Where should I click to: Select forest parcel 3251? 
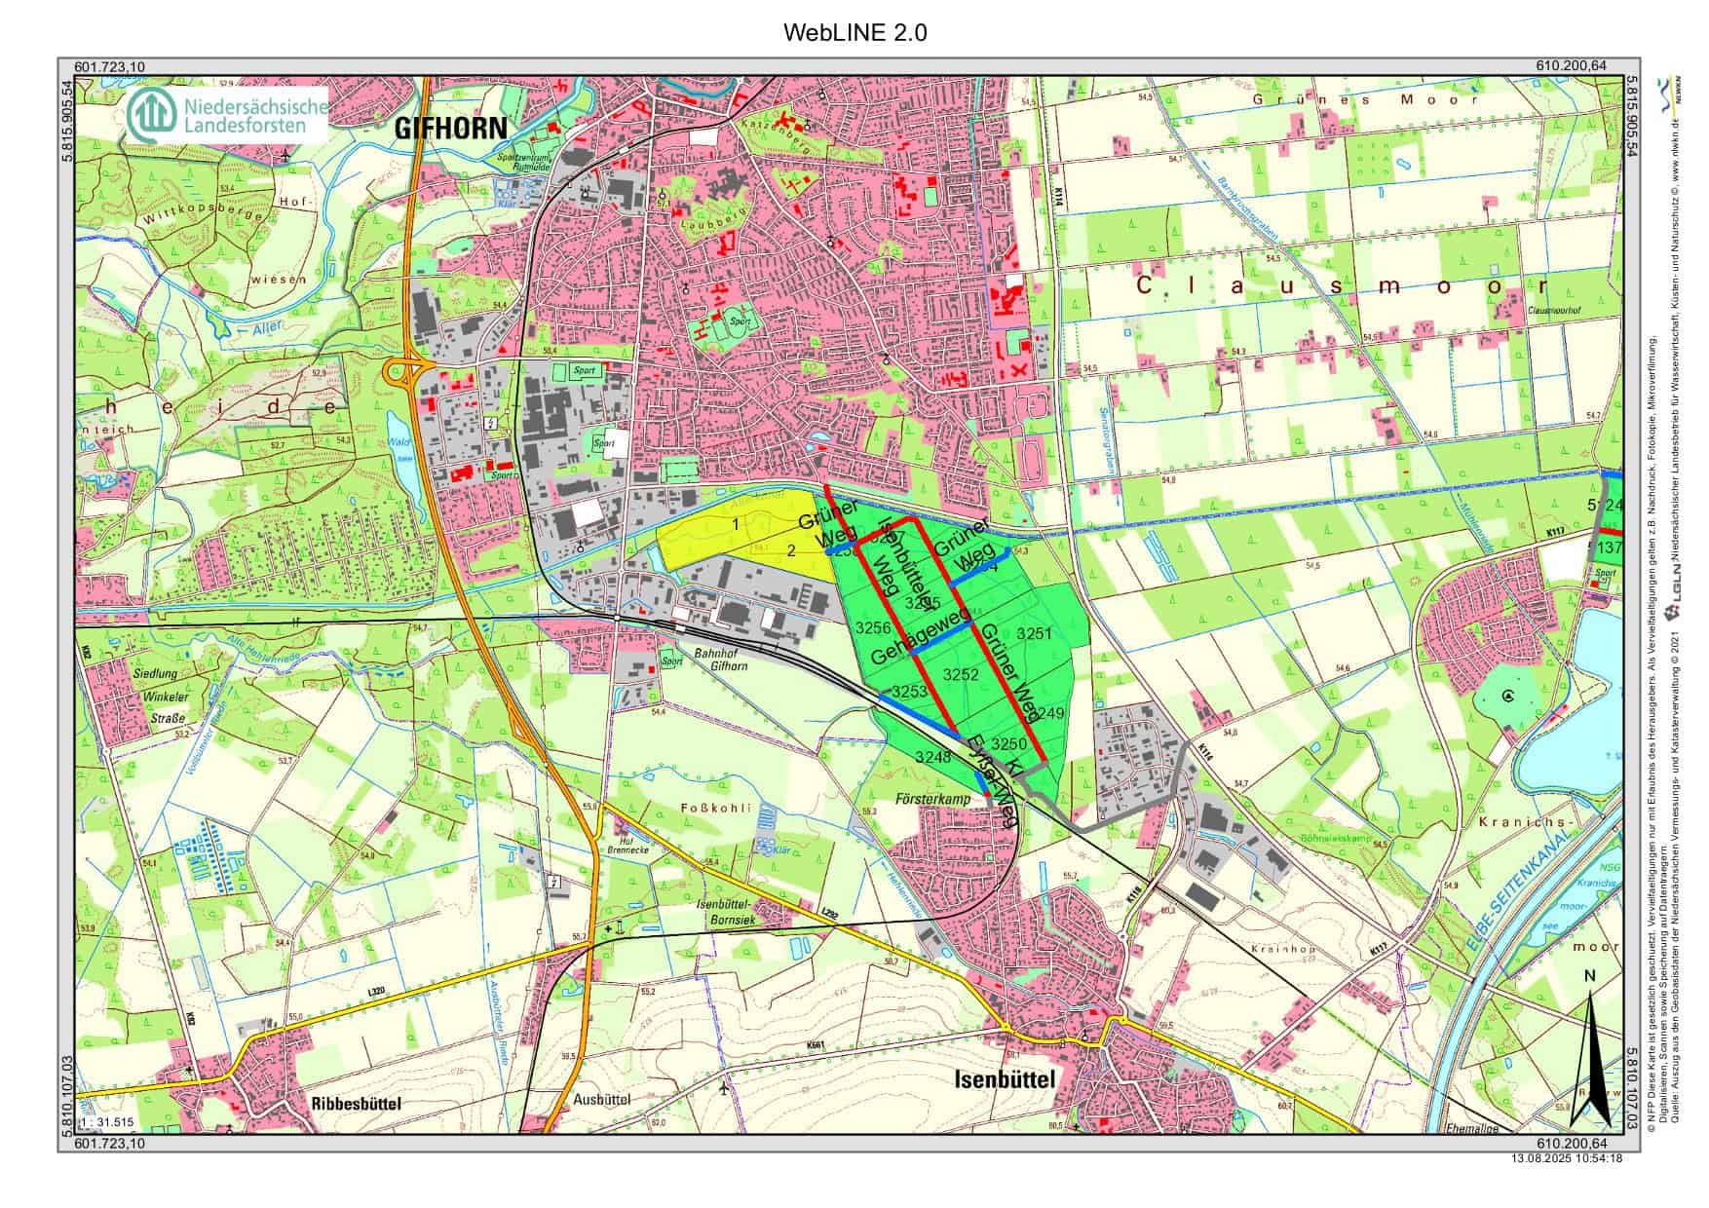(1034, 633)
